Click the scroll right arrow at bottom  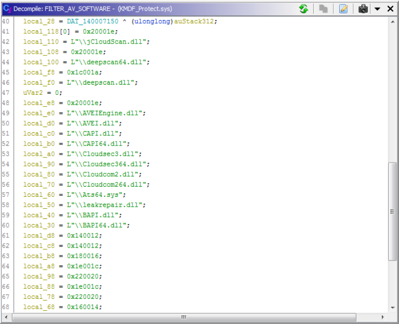pyautogui.click(x=384, y=317)
